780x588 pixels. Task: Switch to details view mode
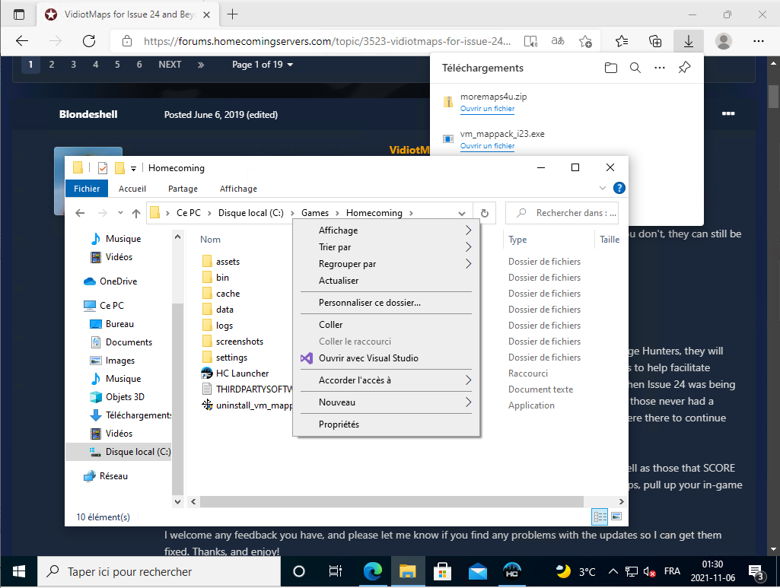[x=600, y=516]
